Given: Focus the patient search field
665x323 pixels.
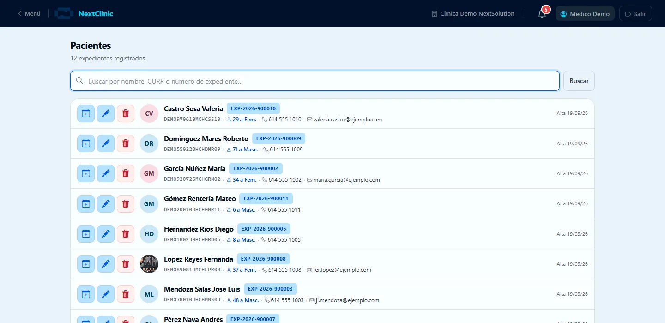Looking at the screenshot, I should coord(315,81).
